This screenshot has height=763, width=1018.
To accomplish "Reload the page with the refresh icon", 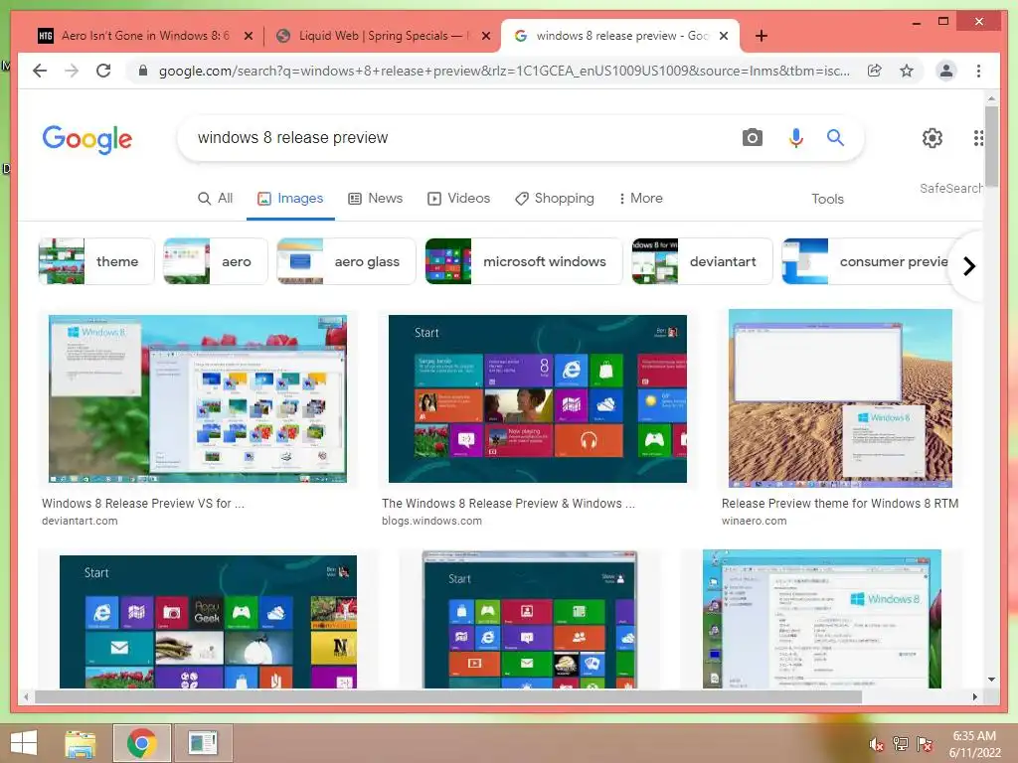I will 103,71.
